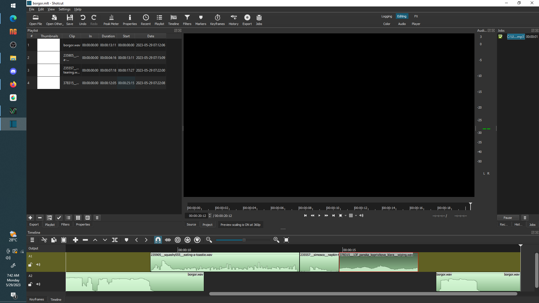Mute track A1
Viewport: 539px width, 303px height.
(x=38, y=265)
